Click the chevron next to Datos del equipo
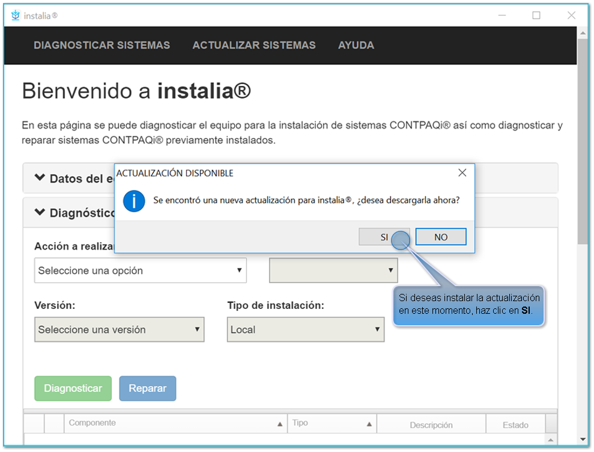 click(39, 178)
